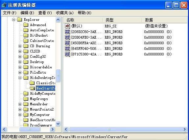This screenshot has width=189, height=140.
Task: Select the {645FF040-508... value name
Action: coord(86,49)
